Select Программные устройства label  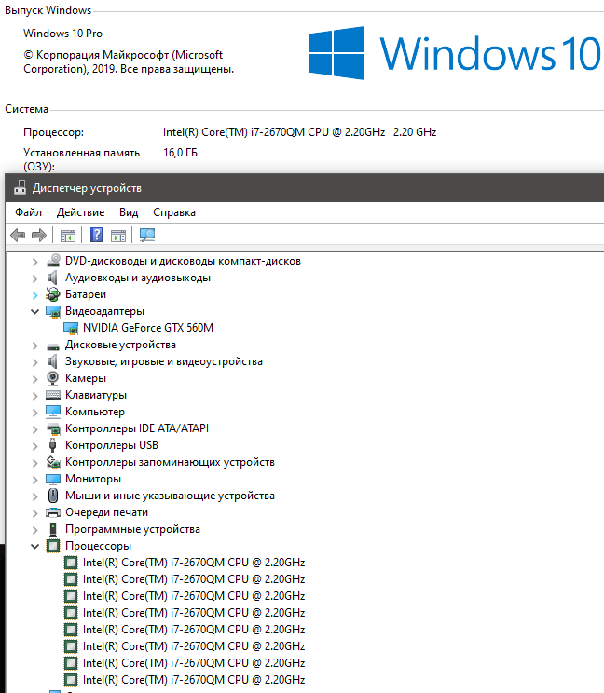pos(132,529)
